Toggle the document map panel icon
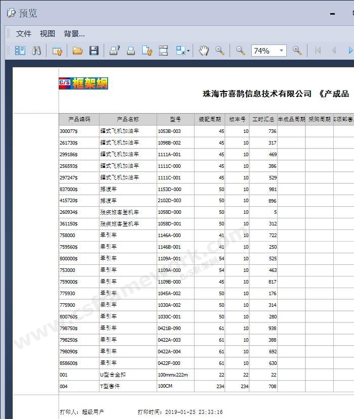Screen dimensions: 354x419 (x=20, y=51)
